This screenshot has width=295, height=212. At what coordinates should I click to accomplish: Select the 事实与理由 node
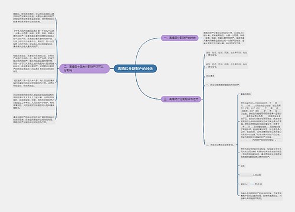(246, 94)
